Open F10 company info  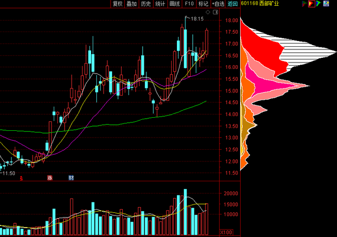pos(189,4)
